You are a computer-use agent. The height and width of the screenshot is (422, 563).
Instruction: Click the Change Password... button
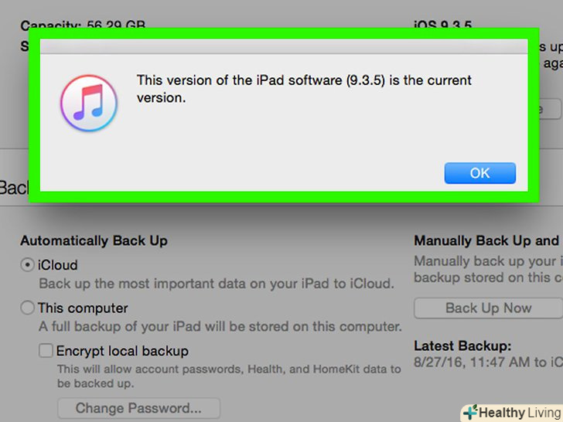(138, 408)
